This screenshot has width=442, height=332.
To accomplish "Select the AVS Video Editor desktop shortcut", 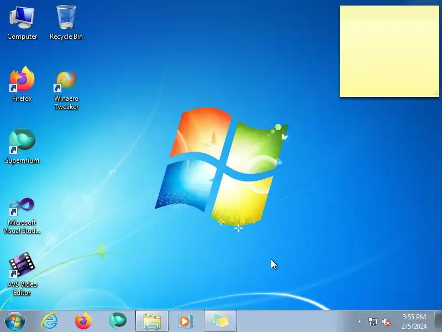I will click(x=22, y=274).
